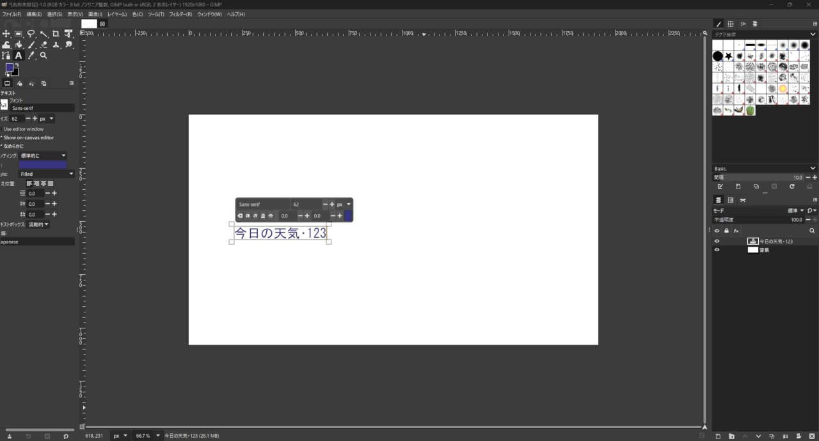Select the Color Picker eyedropper tool
819x441 pixels.
tap(31, 56)
